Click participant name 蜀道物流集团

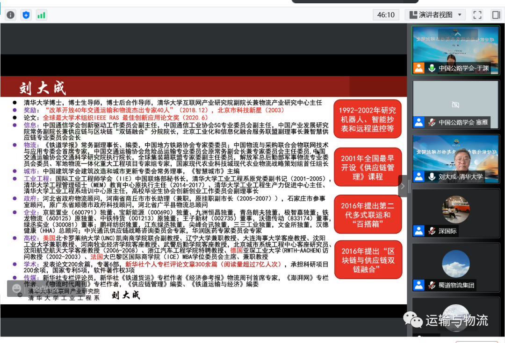(456, 285)
